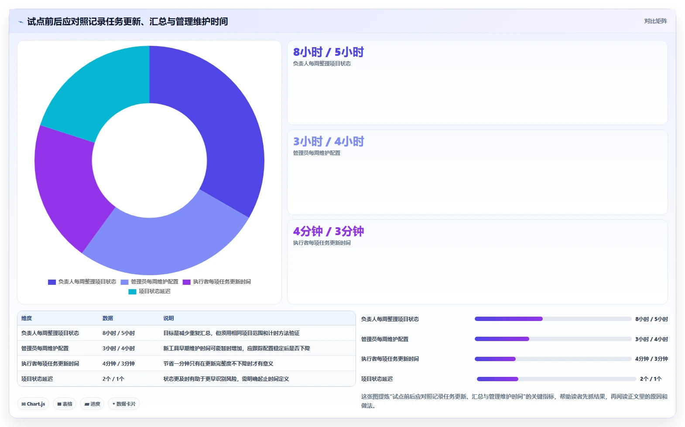Viewport: 685px width, 427px height.
Task: Select table row 执行者每项任务更新时间
Action: (187, 364)
